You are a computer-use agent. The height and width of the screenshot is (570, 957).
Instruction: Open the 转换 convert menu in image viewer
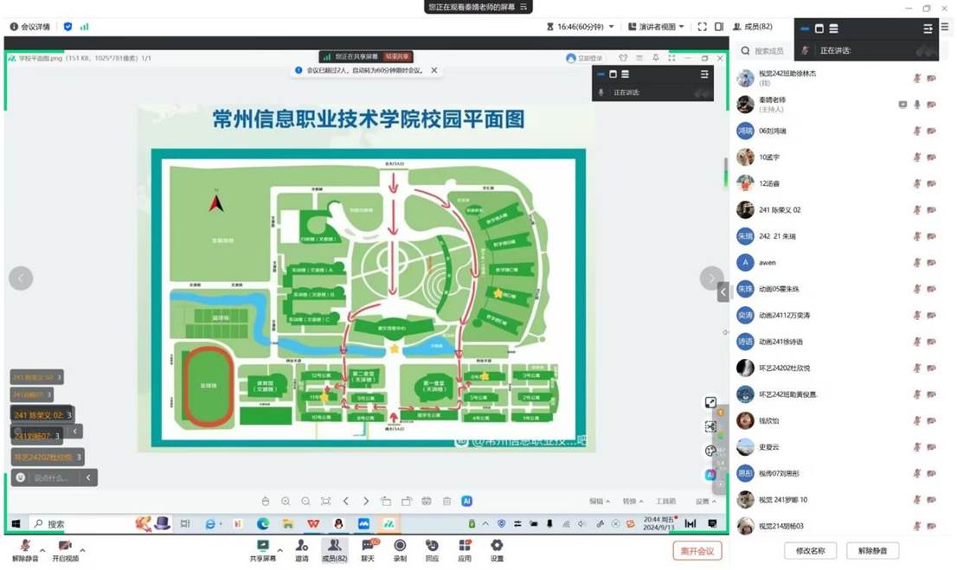click(633, 501)
